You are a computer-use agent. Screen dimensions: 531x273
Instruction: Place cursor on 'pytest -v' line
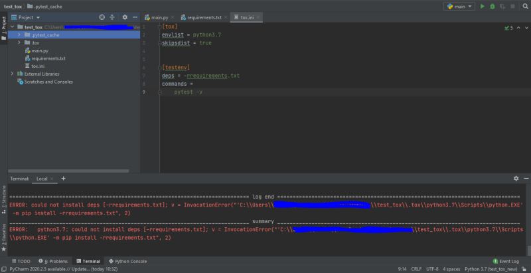pos(189,92)
